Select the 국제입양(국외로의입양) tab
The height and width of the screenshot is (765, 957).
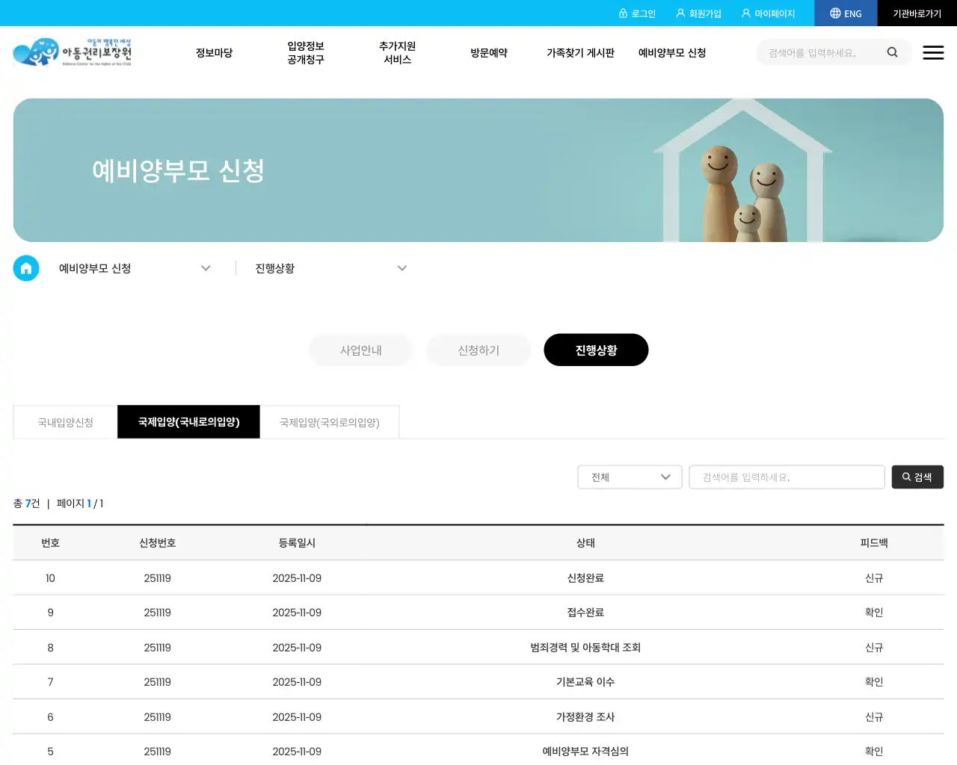(330, 422)
